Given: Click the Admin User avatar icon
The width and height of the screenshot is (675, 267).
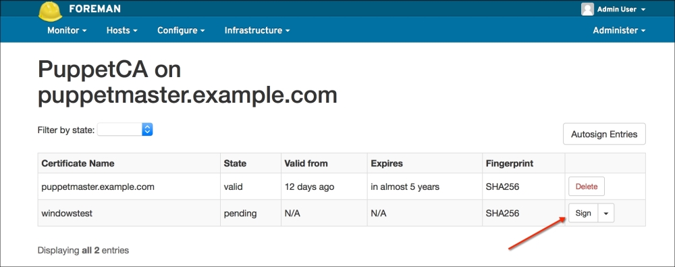Looking at the screenshot, I should 588,9.
